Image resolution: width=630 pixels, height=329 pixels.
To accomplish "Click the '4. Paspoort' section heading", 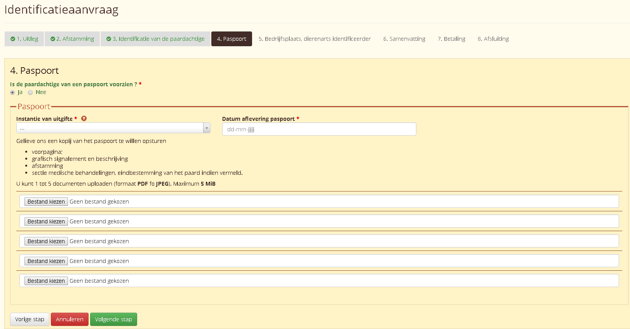I will pyautogui.click(x=35, y=71).
